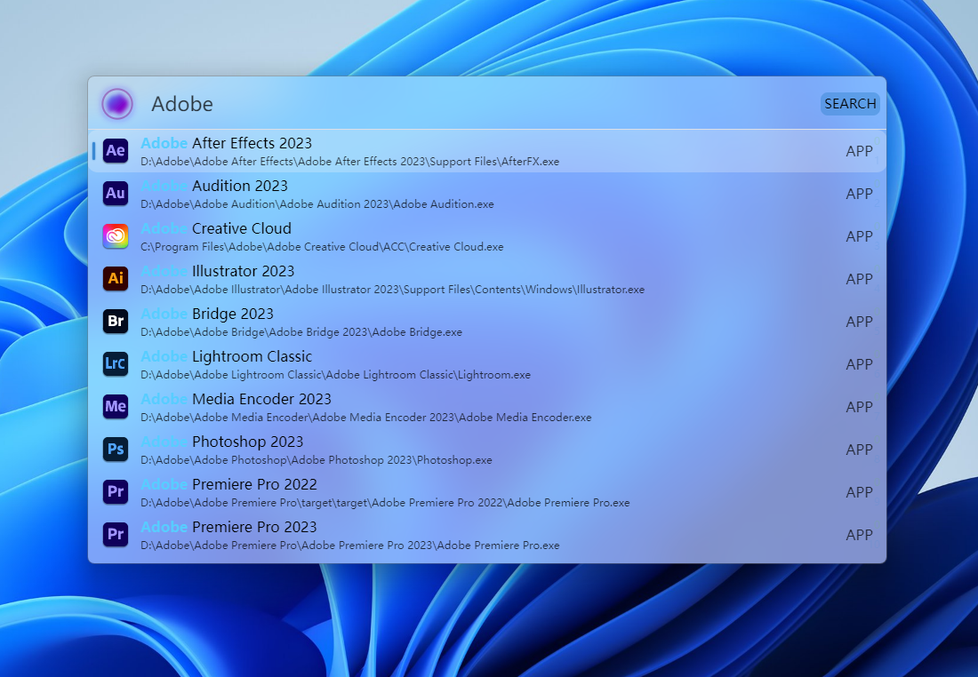Click the Adobe Media Encoder.exe path
Screen dimensions: 978x677
(x=366, y=417)
